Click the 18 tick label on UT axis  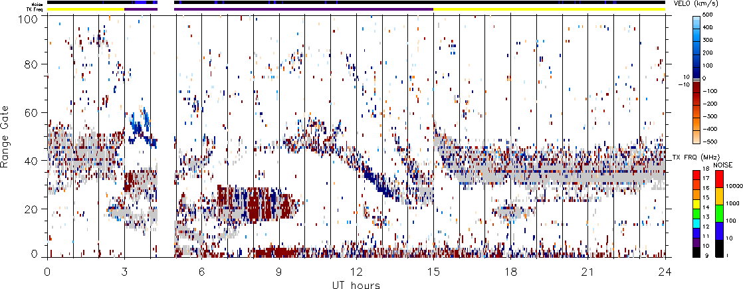(511, 271)
